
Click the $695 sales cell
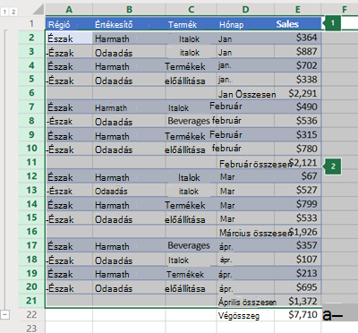tap(298, 287)
